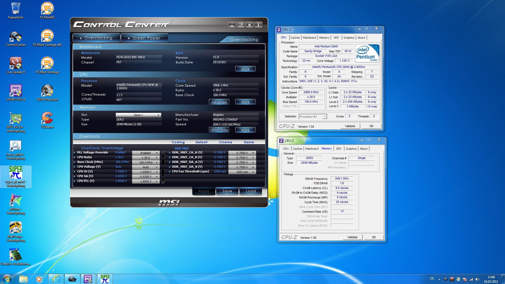Open PLL Voltage Override Enabled dropdown
This screenshot has width=505, height=284.
coord(146,153)
